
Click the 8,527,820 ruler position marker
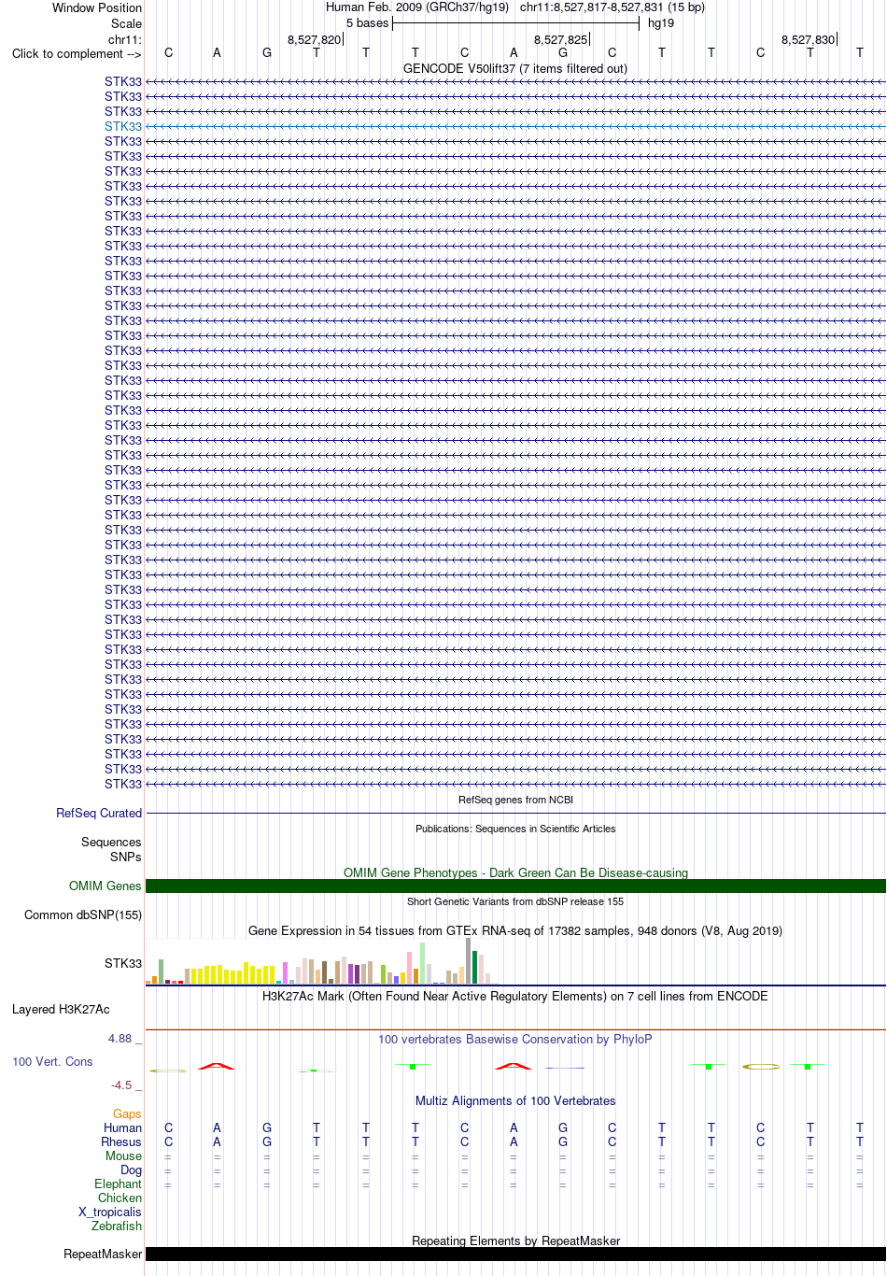click(315, 39)
